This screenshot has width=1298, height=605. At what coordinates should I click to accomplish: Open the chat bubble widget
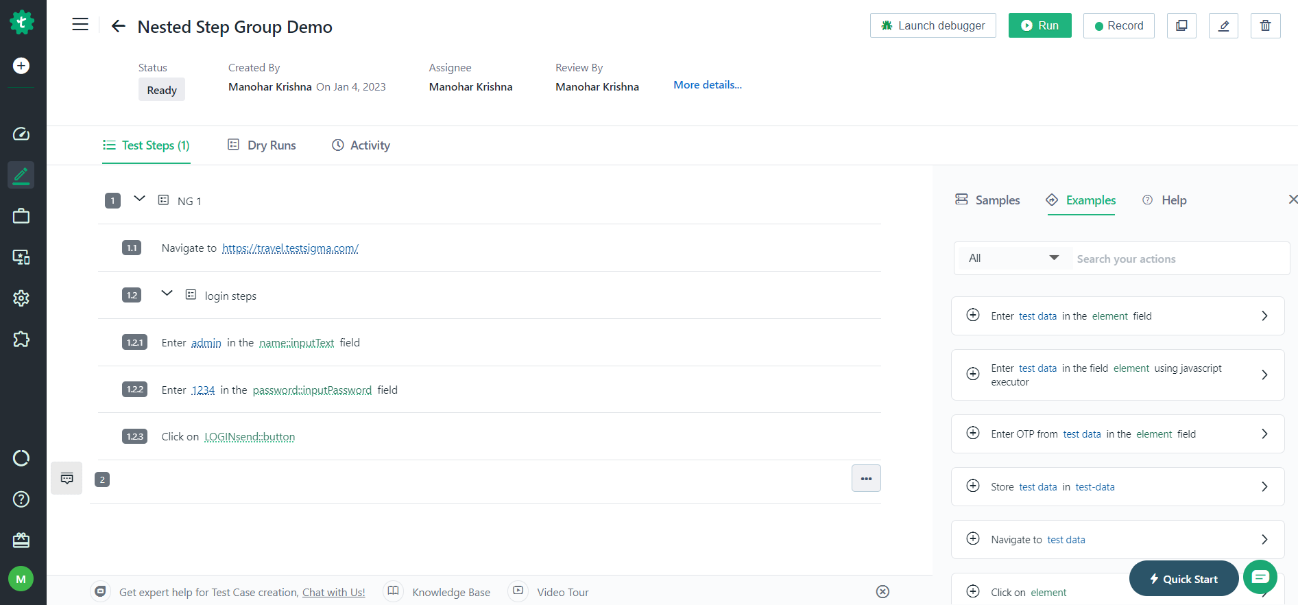pyautogui.click(x=1260, y=577)
